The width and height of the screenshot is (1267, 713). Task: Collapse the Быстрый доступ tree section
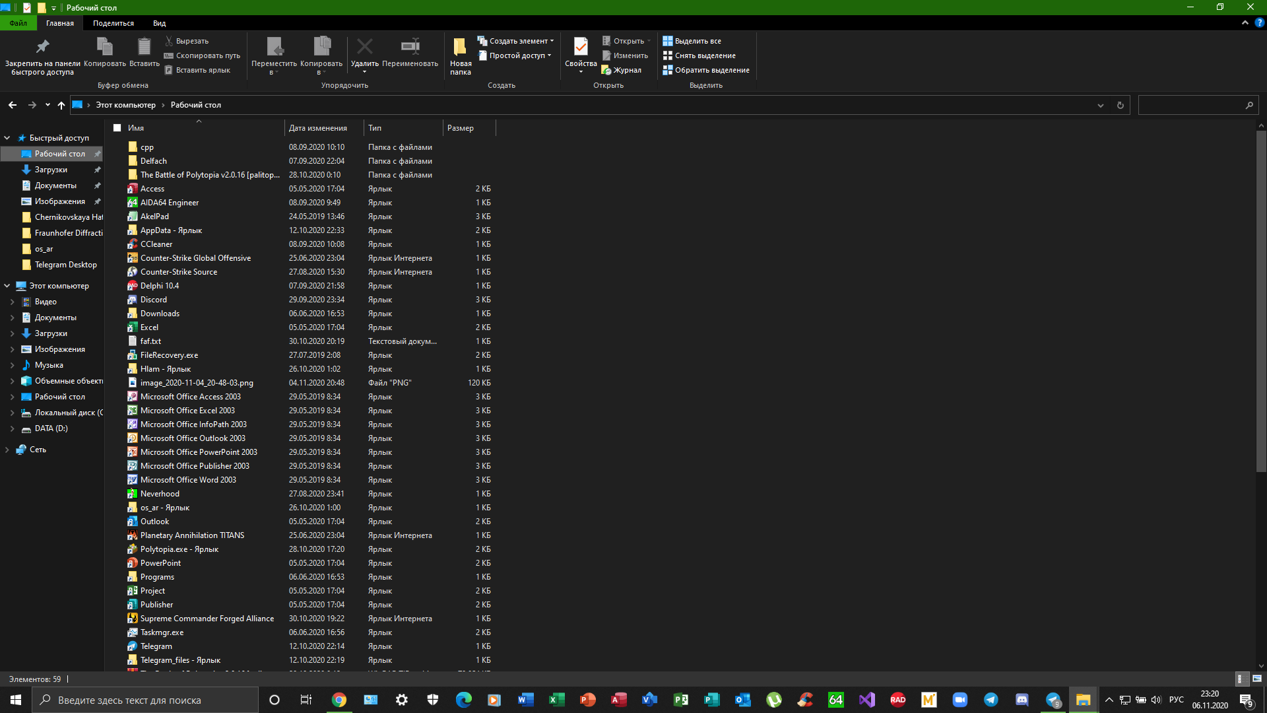tap(7, 138)
